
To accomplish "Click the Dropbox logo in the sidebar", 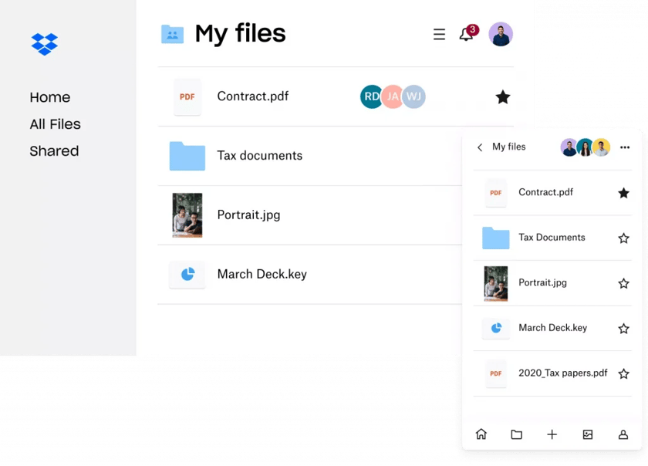I will (x=44, y=45).
